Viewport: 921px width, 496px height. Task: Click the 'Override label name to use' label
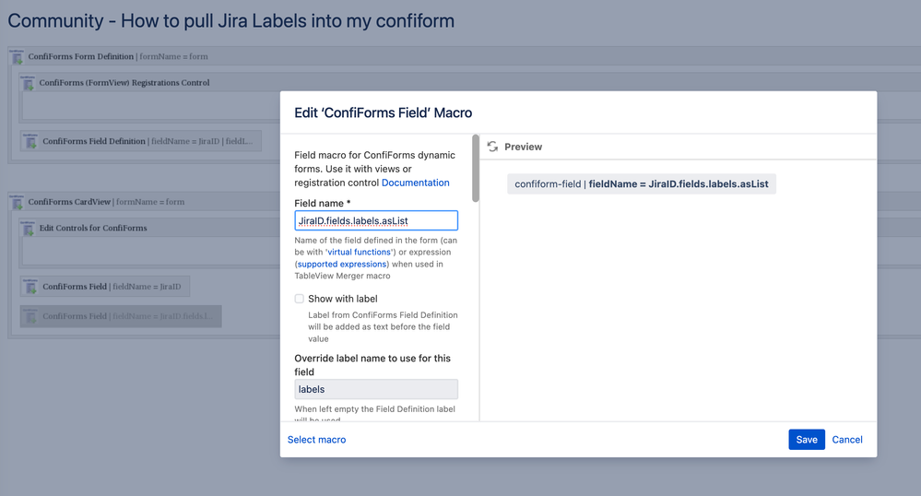pyautogui.click(x=372, y=365)
